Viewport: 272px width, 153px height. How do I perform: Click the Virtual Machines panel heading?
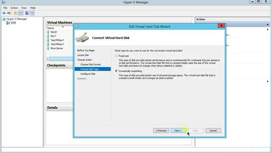tap(59, 23)
